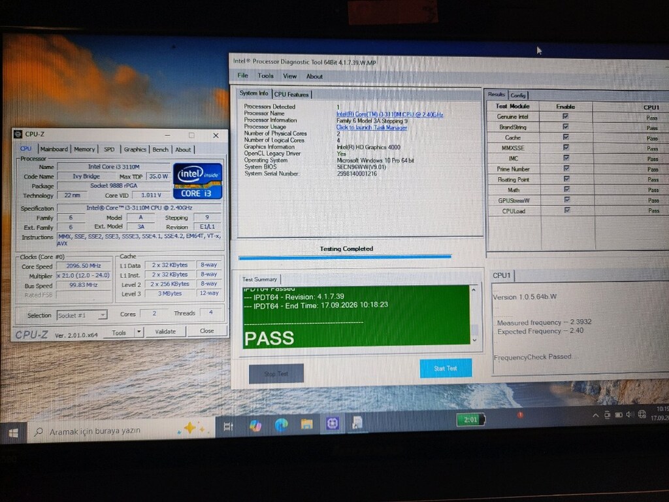
Task: Toggle the CPULoad test checkbox
Action: (568, 210)
